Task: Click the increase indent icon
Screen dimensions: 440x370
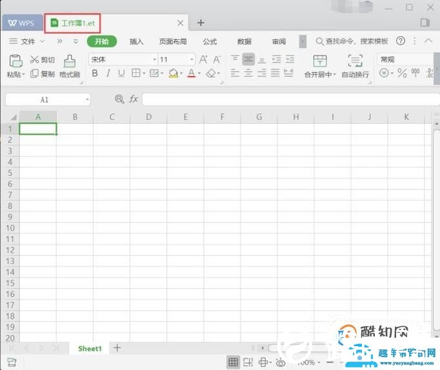Action: click(x=290, y=59)
